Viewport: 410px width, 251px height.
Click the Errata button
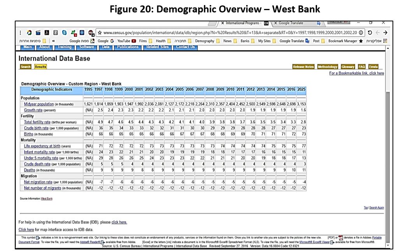(x=373, y=67)
